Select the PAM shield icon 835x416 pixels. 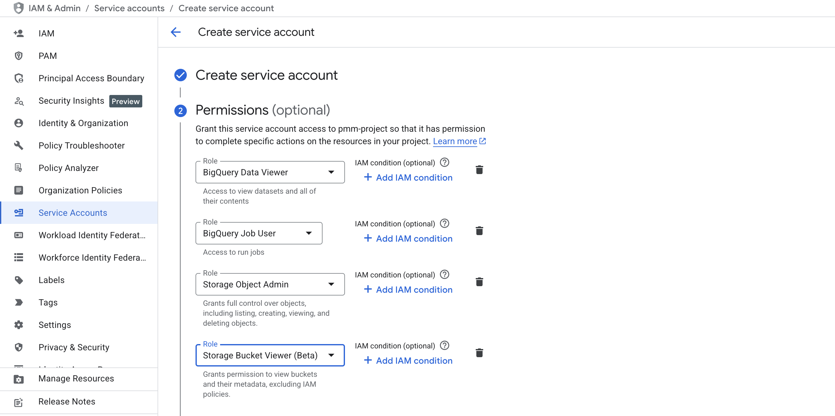[18, 55]
